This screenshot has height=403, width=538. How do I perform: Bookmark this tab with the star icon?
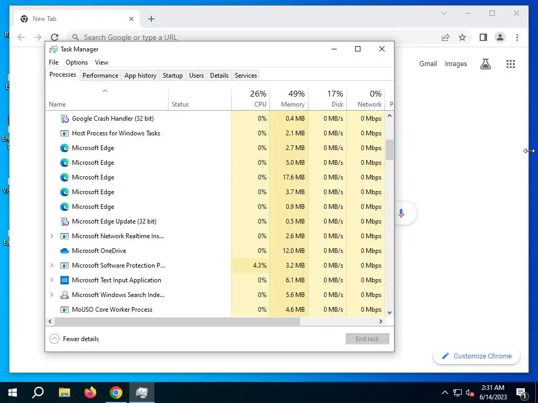[x=462, y=37]
